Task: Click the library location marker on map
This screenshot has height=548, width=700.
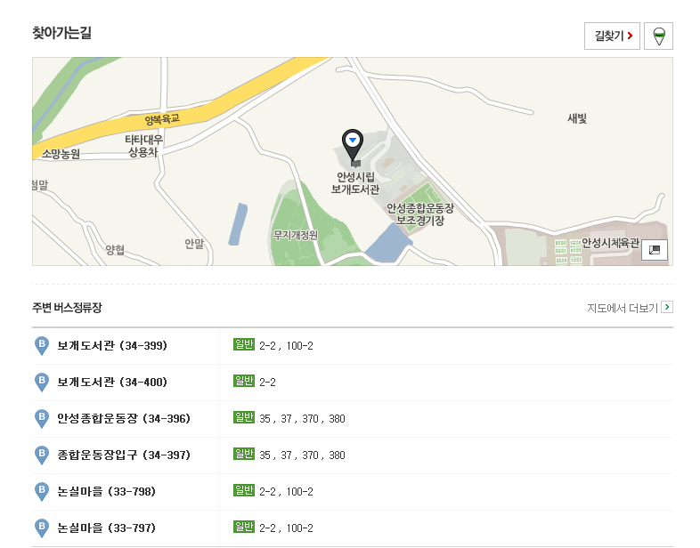Action: (x=354, y=144)
